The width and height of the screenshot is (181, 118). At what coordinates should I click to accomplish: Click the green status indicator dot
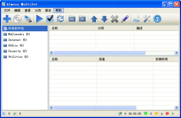point(146,113)
